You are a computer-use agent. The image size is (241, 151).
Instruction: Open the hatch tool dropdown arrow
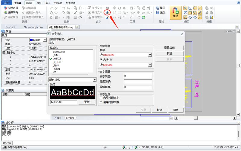pos(59,18)
